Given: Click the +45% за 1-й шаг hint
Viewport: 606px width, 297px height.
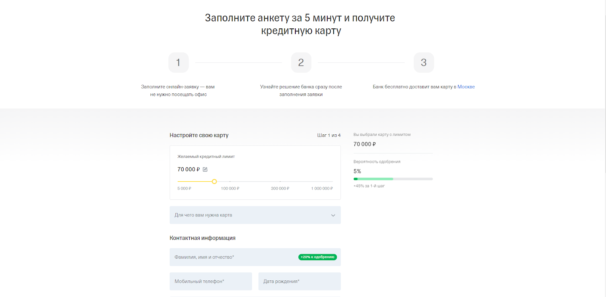Looking at the screenshot, I should point(369,186).
